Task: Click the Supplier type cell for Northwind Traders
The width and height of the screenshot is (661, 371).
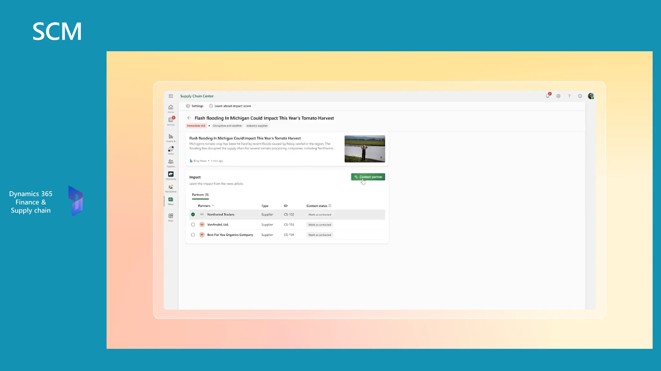Action: [x=267, y=214]
